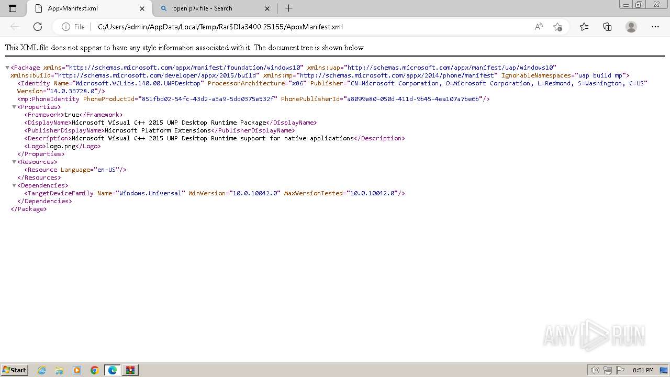View site information File icon
The height and width of the screenshot is (377, 670).
(x=73, y=27)
